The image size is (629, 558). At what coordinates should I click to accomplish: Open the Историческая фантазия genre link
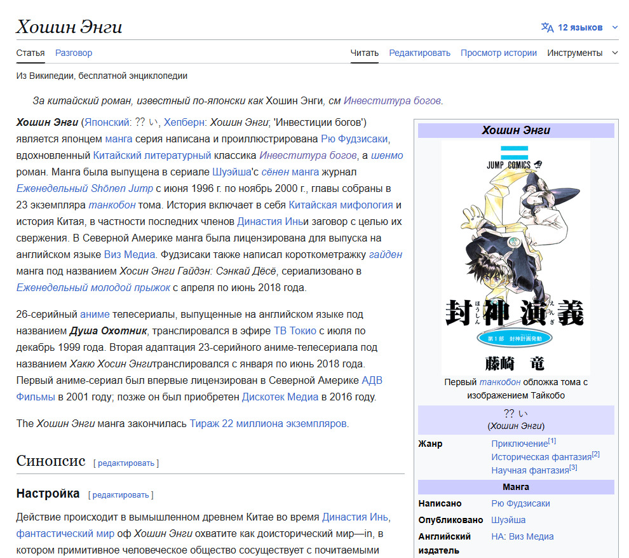click(x=541, y=457)
